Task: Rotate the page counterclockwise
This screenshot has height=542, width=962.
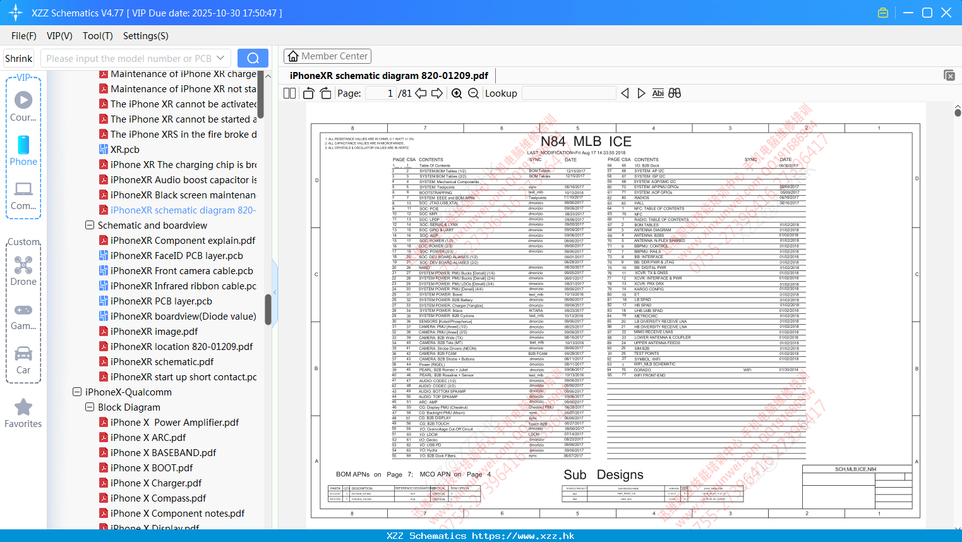Action: 309,93
